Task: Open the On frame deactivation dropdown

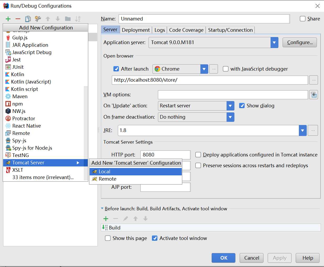Action: tap(230, 117)
